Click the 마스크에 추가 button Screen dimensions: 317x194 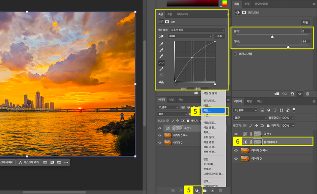29,162
